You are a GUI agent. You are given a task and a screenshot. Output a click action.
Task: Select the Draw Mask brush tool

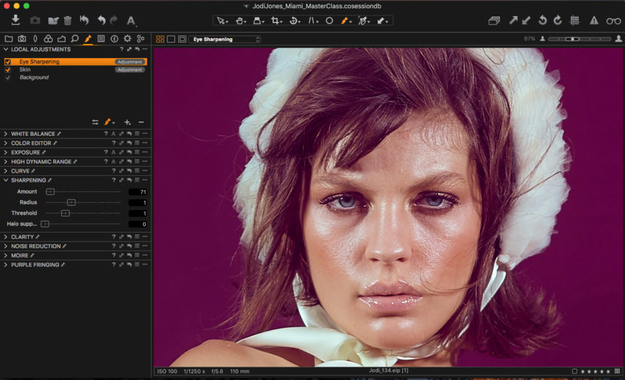click(x=345, y=21)
